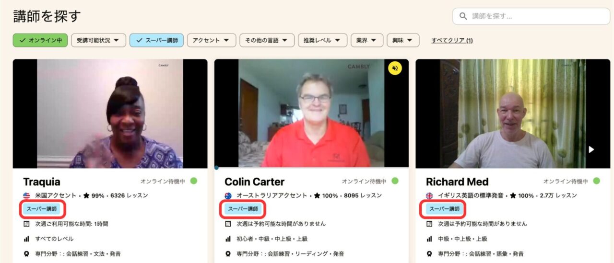The width and height of the screenshot is (614, 263).
Task: Click the calendar icon on Richard Med's card
Action: point(429,224)
